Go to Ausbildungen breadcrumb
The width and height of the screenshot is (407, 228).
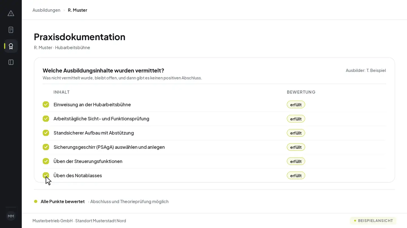click(46, 10)
